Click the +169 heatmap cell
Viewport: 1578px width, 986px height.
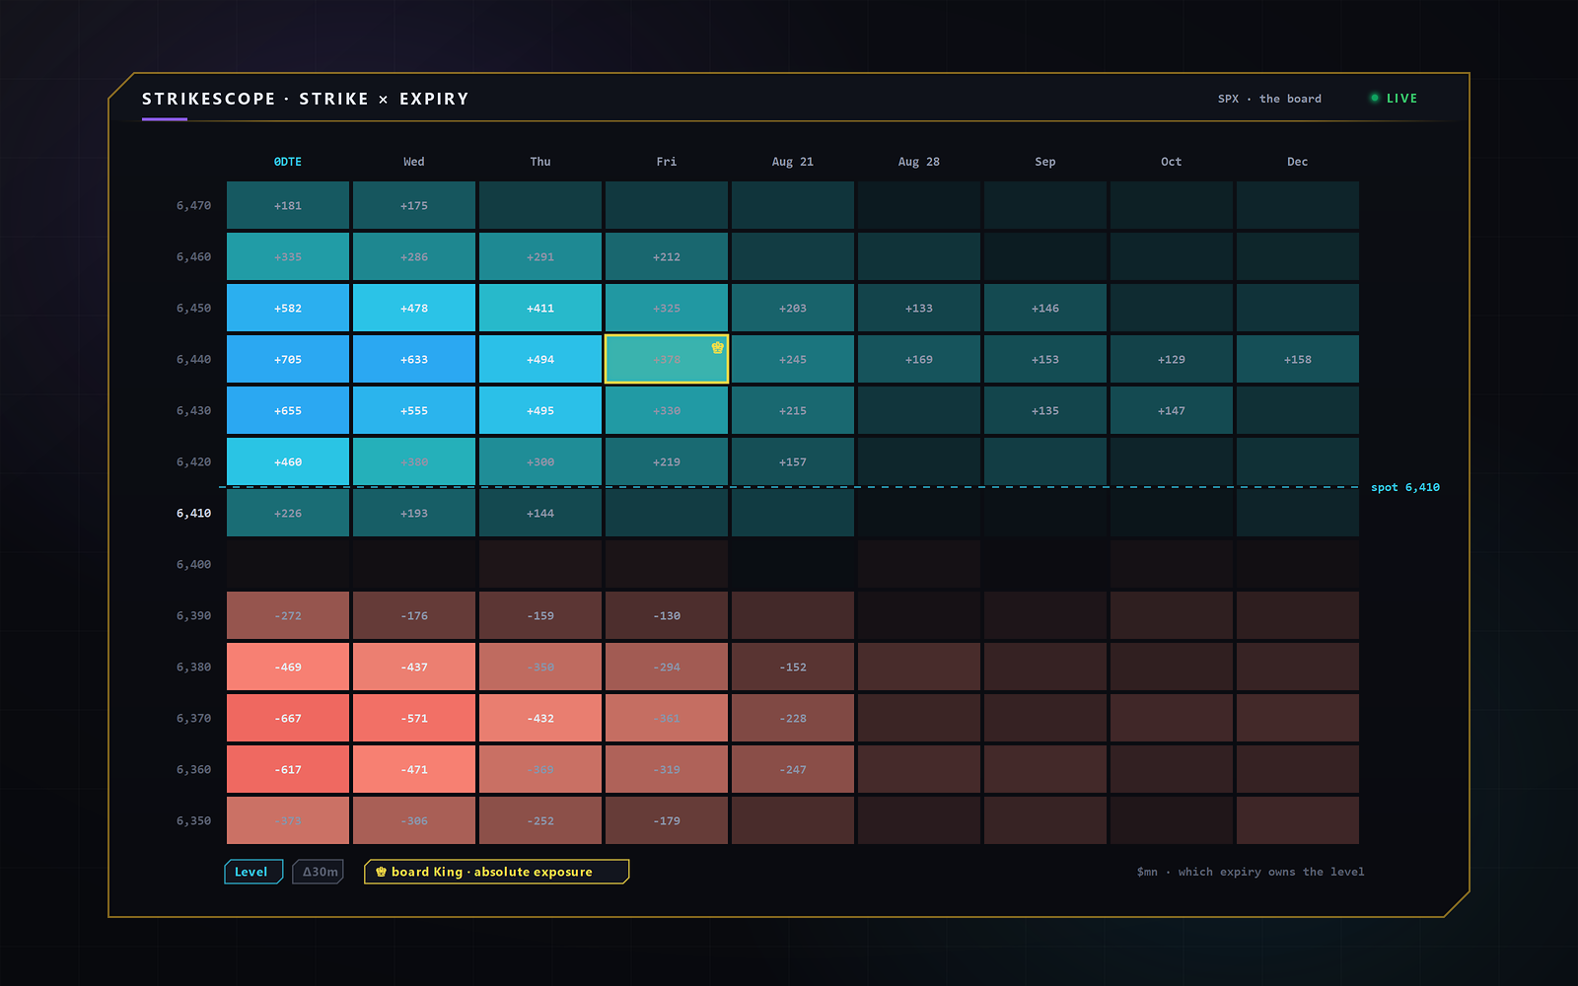(x=919, y=359)
